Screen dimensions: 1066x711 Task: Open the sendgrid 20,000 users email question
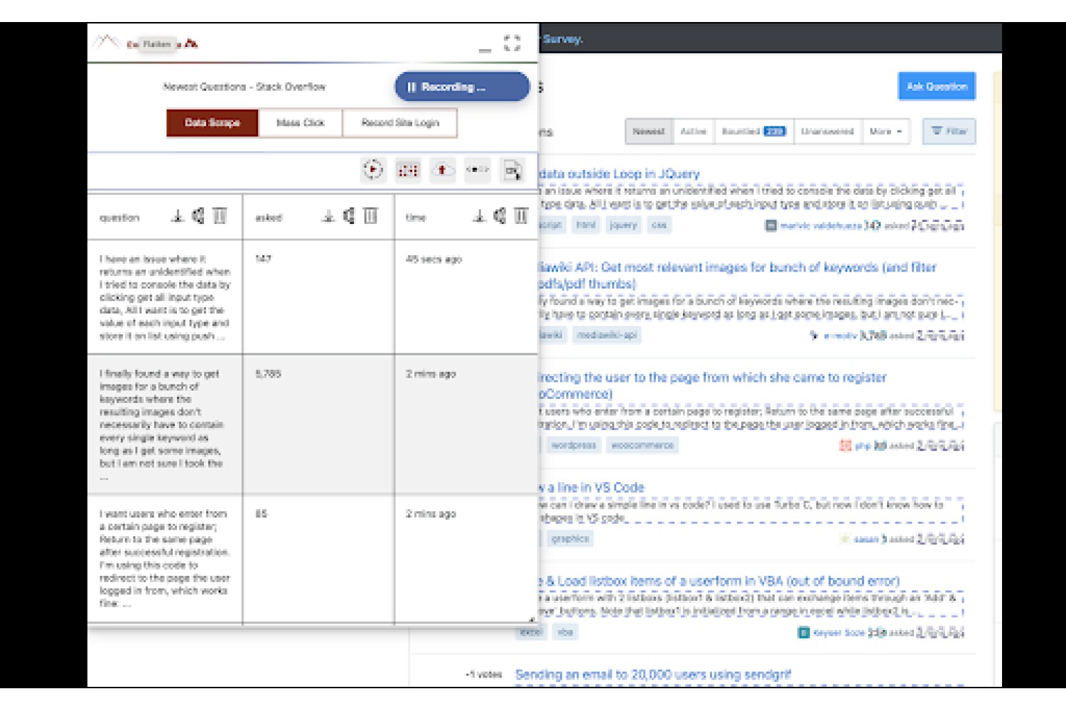point(653,674)
